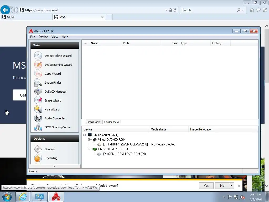Open the Audio Converter music notes icon
The height and width of the screenshot is (202, 269).
pyautogui.click(x=38, y=118)
